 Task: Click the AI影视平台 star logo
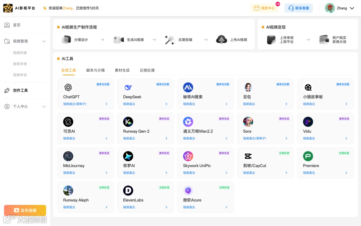[x=8, y=8]
